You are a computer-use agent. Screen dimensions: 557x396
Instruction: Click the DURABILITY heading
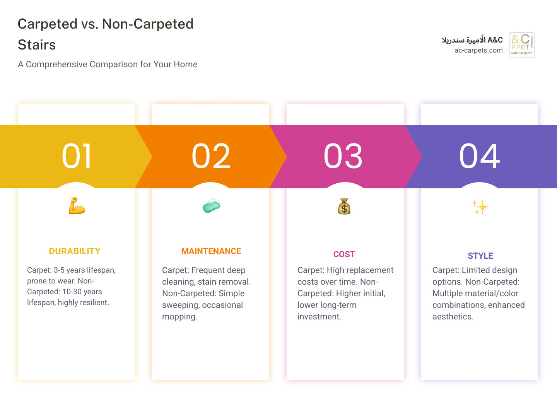[75, 251]
